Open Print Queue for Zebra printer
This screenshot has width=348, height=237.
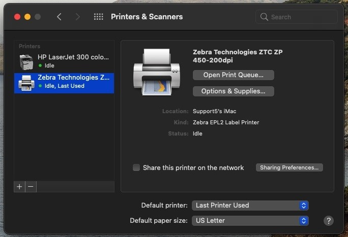(x=233, y=75)
